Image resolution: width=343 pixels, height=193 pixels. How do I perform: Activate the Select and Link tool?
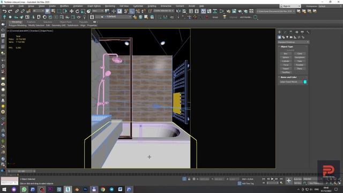17,11
